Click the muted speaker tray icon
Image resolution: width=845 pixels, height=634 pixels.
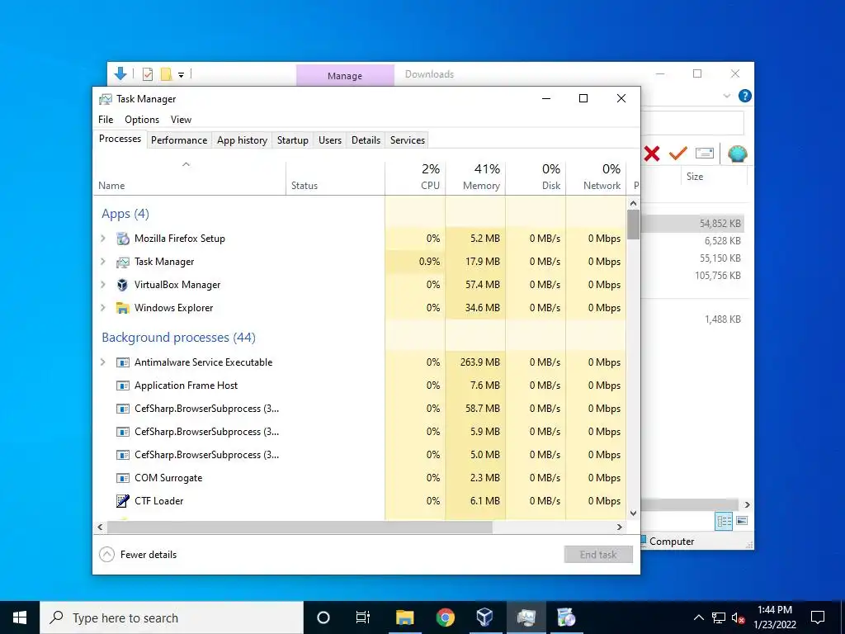(x=739, y=618)
